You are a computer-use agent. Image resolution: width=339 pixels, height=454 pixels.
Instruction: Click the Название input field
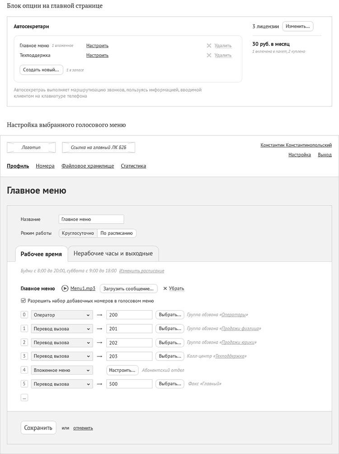pos(91,219)
